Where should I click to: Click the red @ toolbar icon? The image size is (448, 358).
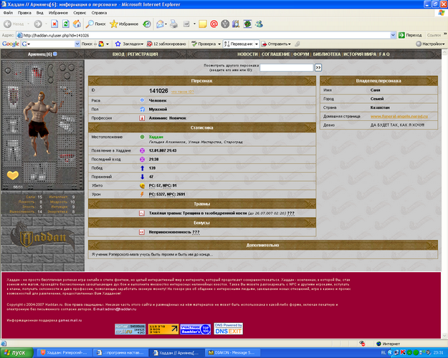[x=214, y=24]
